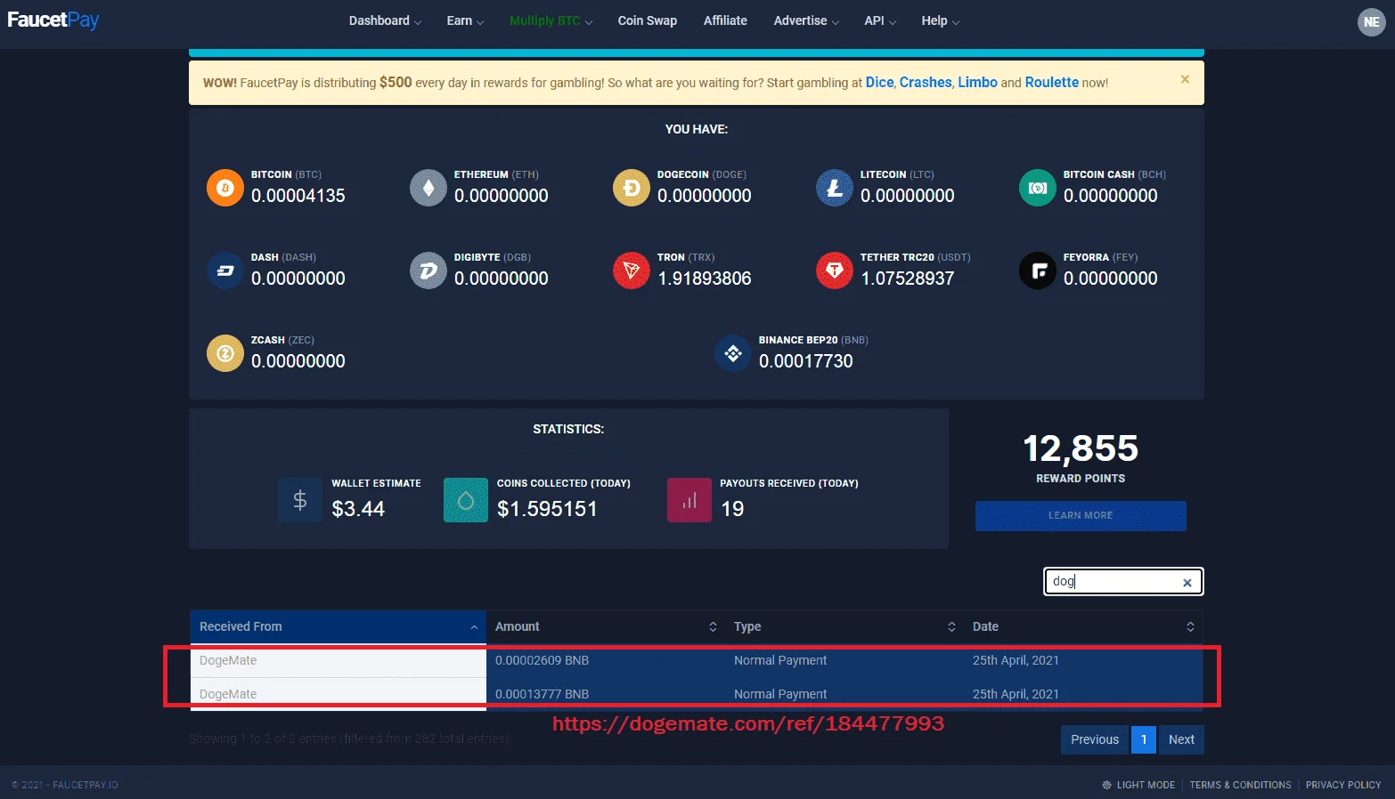The width and height of the screenshot is (1395, 799).
Task: Click the Bitcoin Cash coin icon
Action: coord(1038,188)
